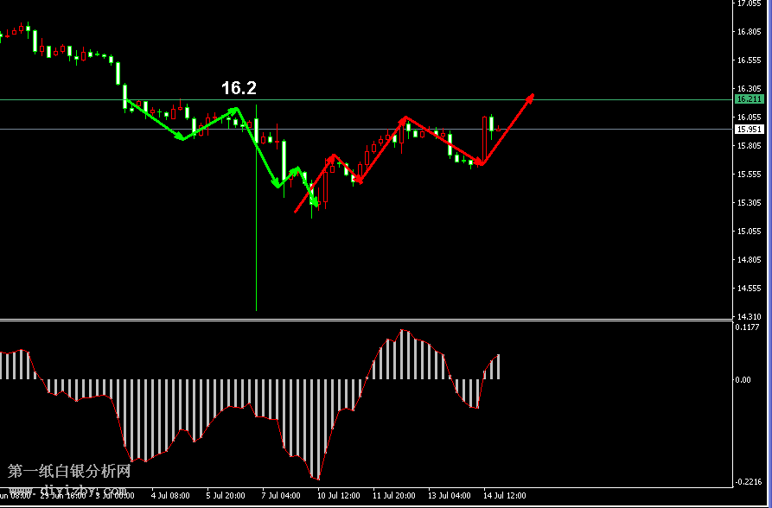Click the Chinese watermark title text
Image resolution: width=772 pixels, height=508 pixels.
(x=69, y=472)
